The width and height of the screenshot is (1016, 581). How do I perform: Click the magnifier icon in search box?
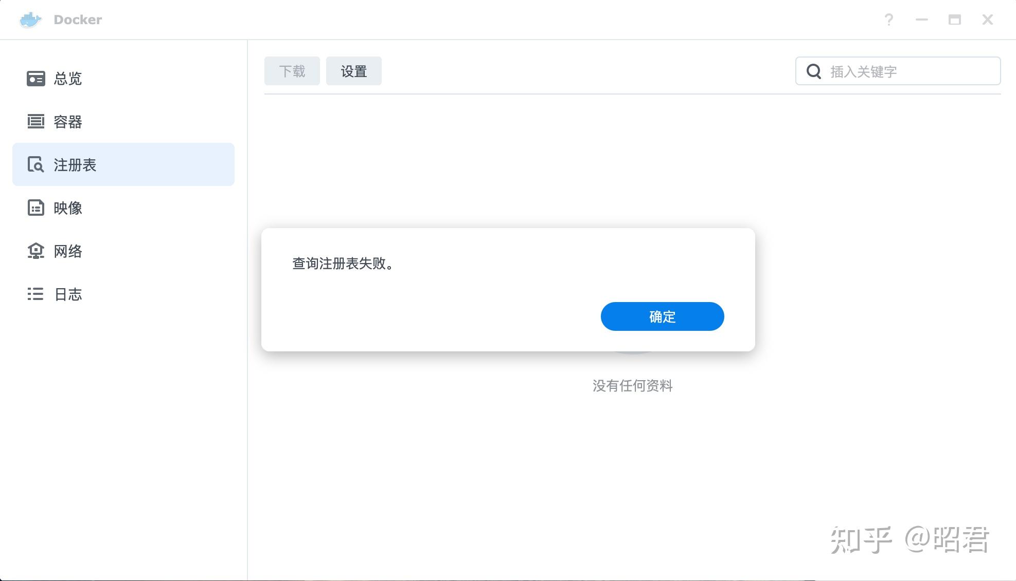(x=813, y=71)
